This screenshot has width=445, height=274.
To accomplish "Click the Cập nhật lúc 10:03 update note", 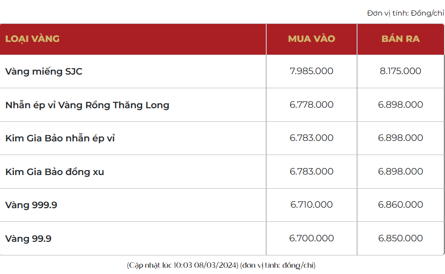I will 221,265.
